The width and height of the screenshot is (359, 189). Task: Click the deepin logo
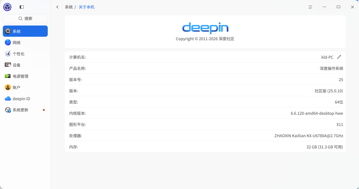point(205,28)
